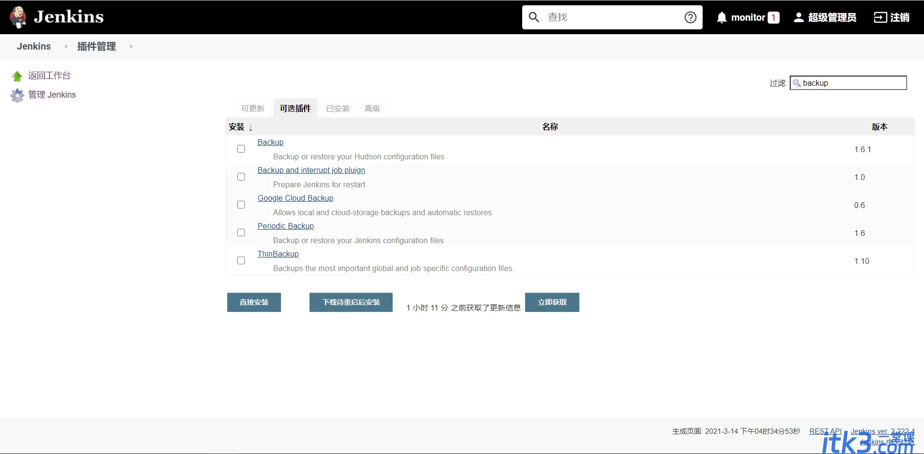This screenshot has height=454, width=924.
Task: Enable the Google Cloud Backup checkbox
Action: click(241, 205)
